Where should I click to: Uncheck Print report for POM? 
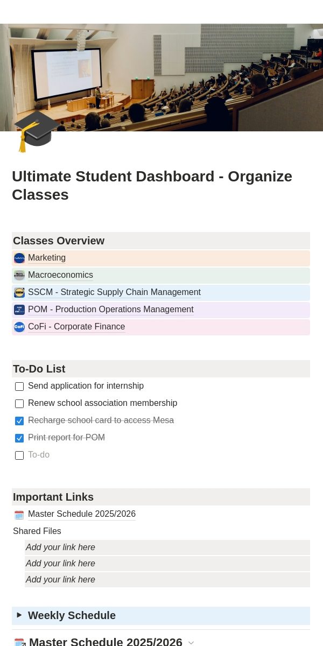(19, 438)
